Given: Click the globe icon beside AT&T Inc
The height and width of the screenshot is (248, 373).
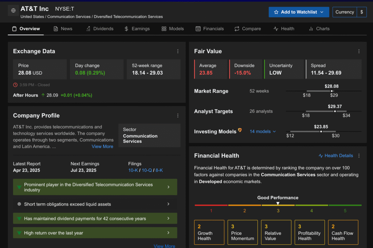Looking at the screenshot, I should [13, 11].
